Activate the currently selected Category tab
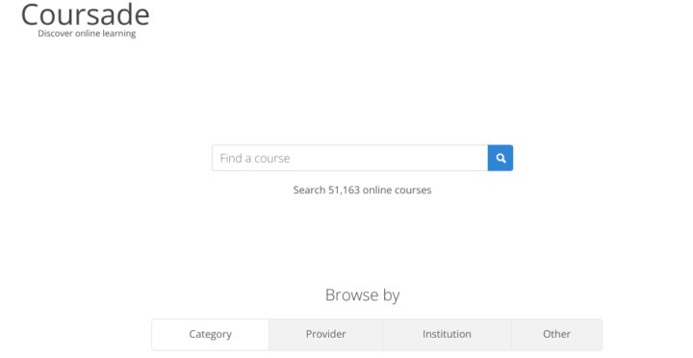This screenshot has height=358, width=693. tap(211, 334)
